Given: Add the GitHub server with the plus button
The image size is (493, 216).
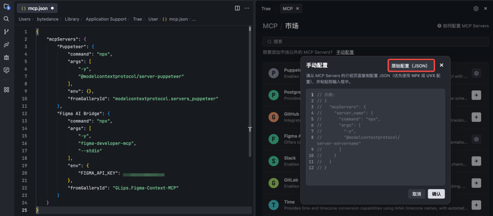Looking at the screenshot, I should click(x=476, y=117).
